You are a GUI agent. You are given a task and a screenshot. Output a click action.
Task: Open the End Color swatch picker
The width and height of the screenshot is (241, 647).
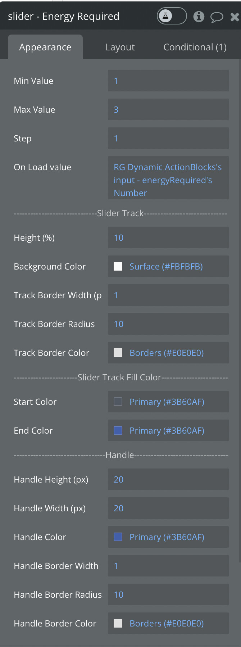tap(118, 430)
